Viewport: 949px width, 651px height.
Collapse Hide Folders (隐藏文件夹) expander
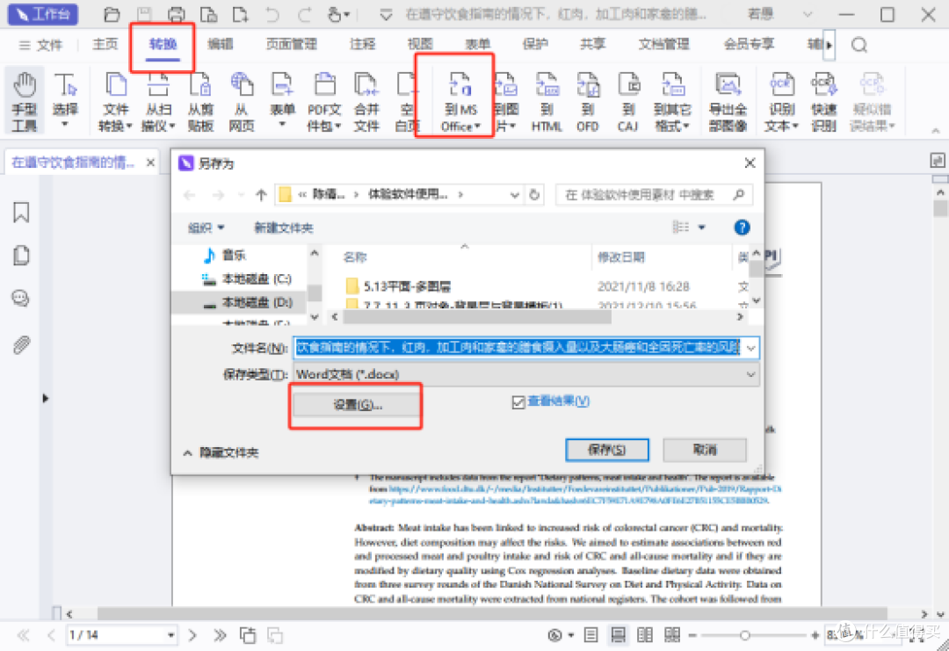click(x=221, y=452)
